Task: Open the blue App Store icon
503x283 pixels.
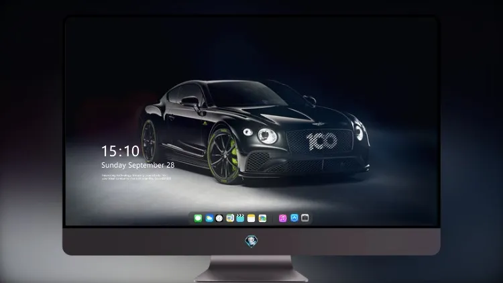Action: tap(294, 218)
